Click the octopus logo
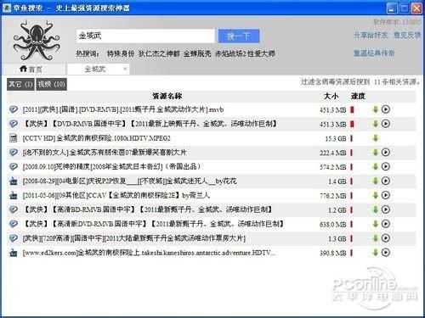The width and height of the screenshot is (425, 318). click(37, 40)
